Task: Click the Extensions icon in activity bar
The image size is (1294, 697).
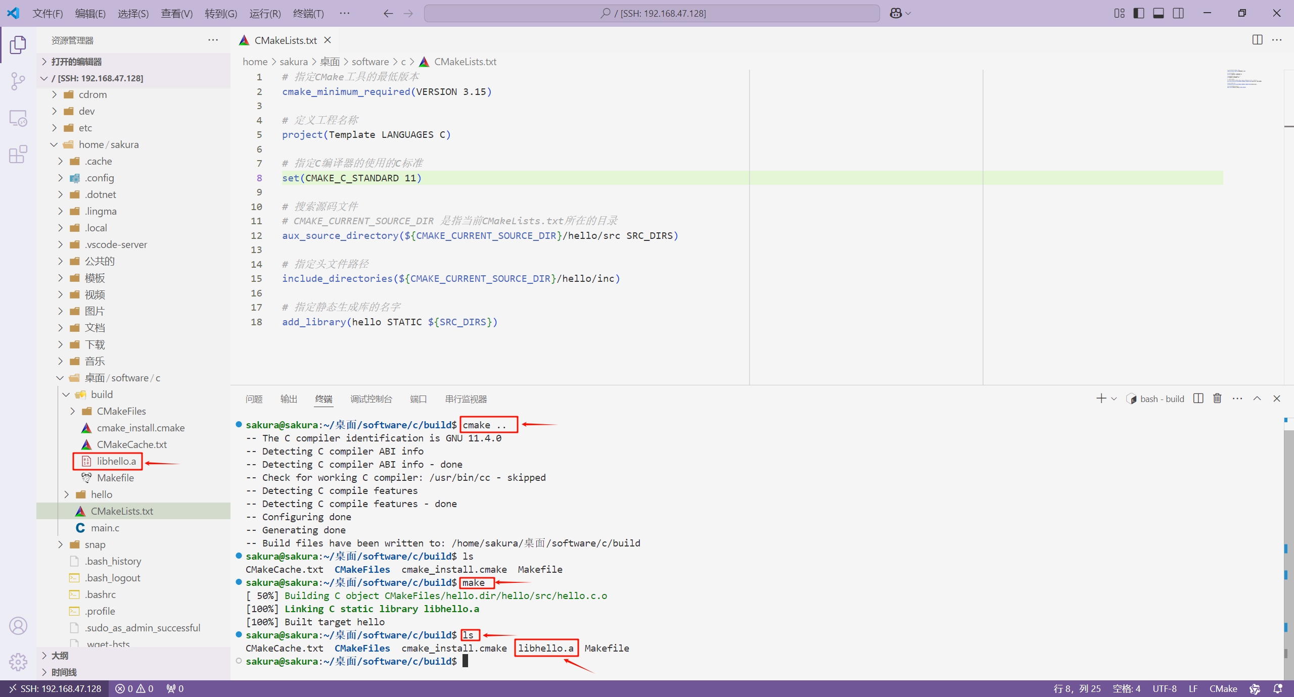Action: pos(18,155)
